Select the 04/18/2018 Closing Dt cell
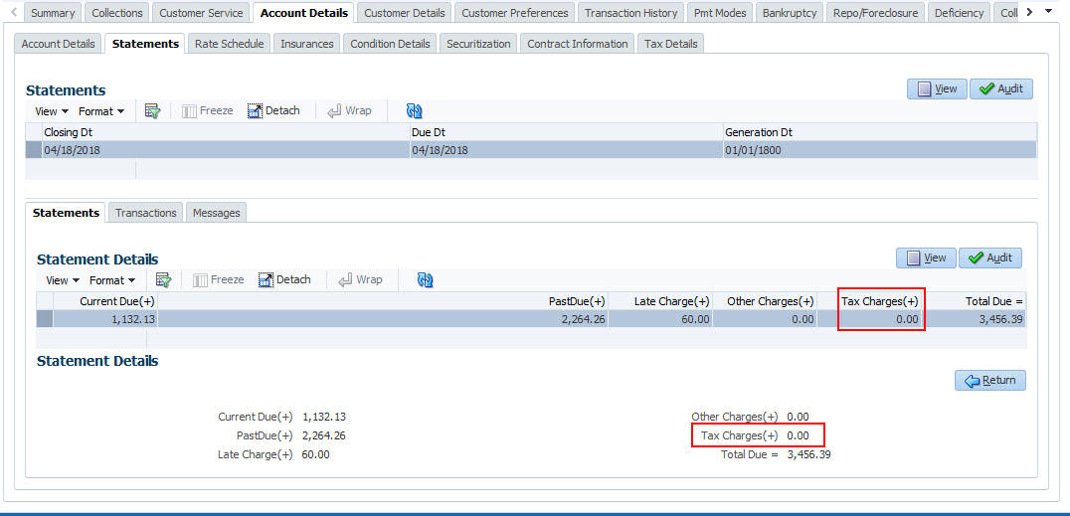 (x=225, y=150)
